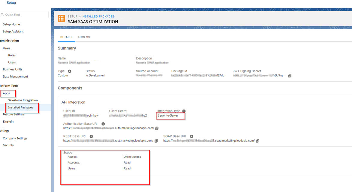Go to Setup Home
The height and width of the screenshot is (192, 352).
click(11, 24)
